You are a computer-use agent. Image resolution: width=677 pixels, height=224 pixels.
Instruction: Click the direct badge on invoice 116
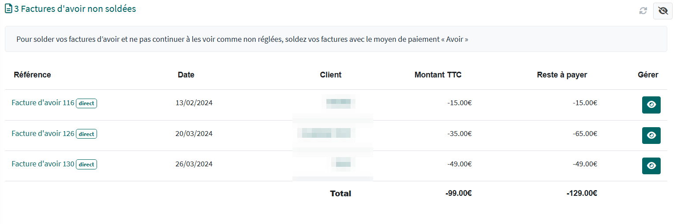click(x=86, y=103)
